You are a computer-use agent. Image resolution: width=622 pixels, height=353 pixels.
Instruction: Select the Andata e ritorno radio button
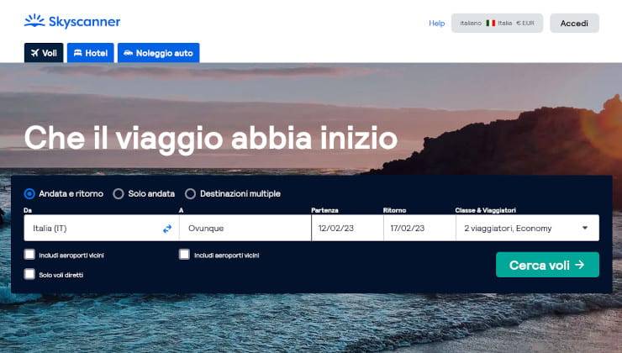click(x=29, y=193)
